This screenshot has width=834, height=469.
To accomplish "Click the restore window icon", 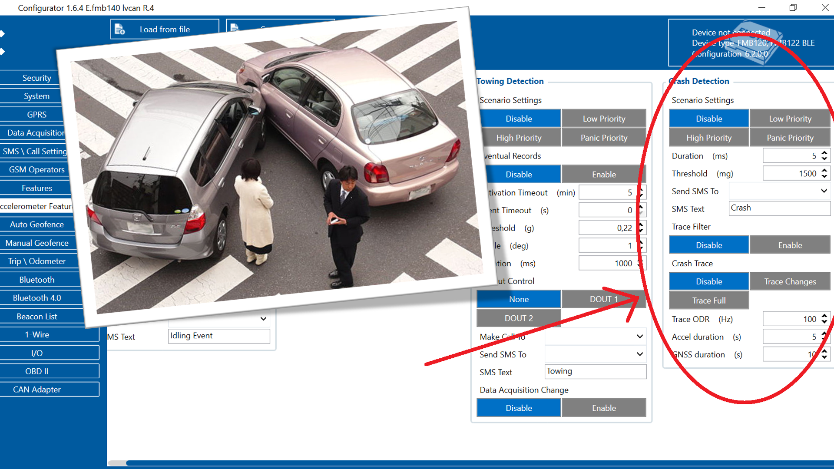I will [793, 8].
